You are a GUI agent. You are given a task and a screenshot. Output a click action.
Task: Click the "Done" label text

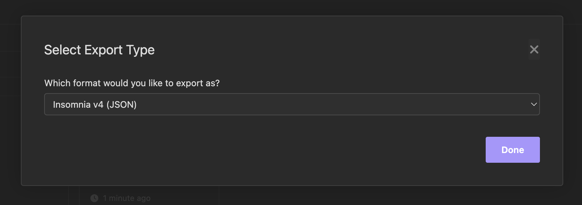(512, 150)
